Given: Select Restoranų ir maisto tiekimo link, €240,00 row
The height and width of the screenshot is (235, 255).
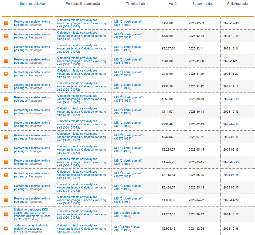Looking at the screenshot, I should click(32, 72).
